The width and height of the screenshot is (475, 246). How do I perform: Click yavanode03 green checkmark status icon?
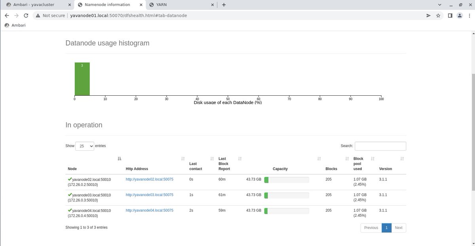70,195
